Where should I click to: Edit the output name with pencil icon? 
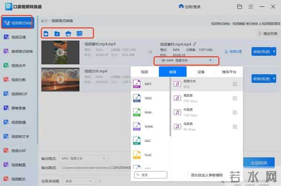click(x=195, y=44)
